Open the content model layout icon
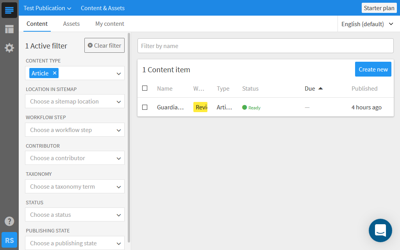This screenshot has height=250, width=400. [x=9, y=29]
